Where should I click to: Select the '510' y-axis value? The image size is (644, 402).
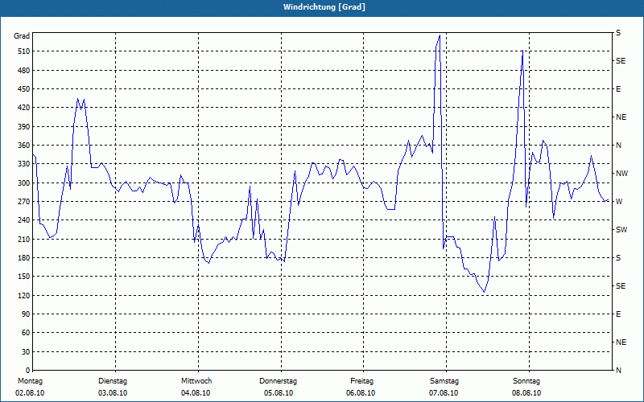[24, 51]
